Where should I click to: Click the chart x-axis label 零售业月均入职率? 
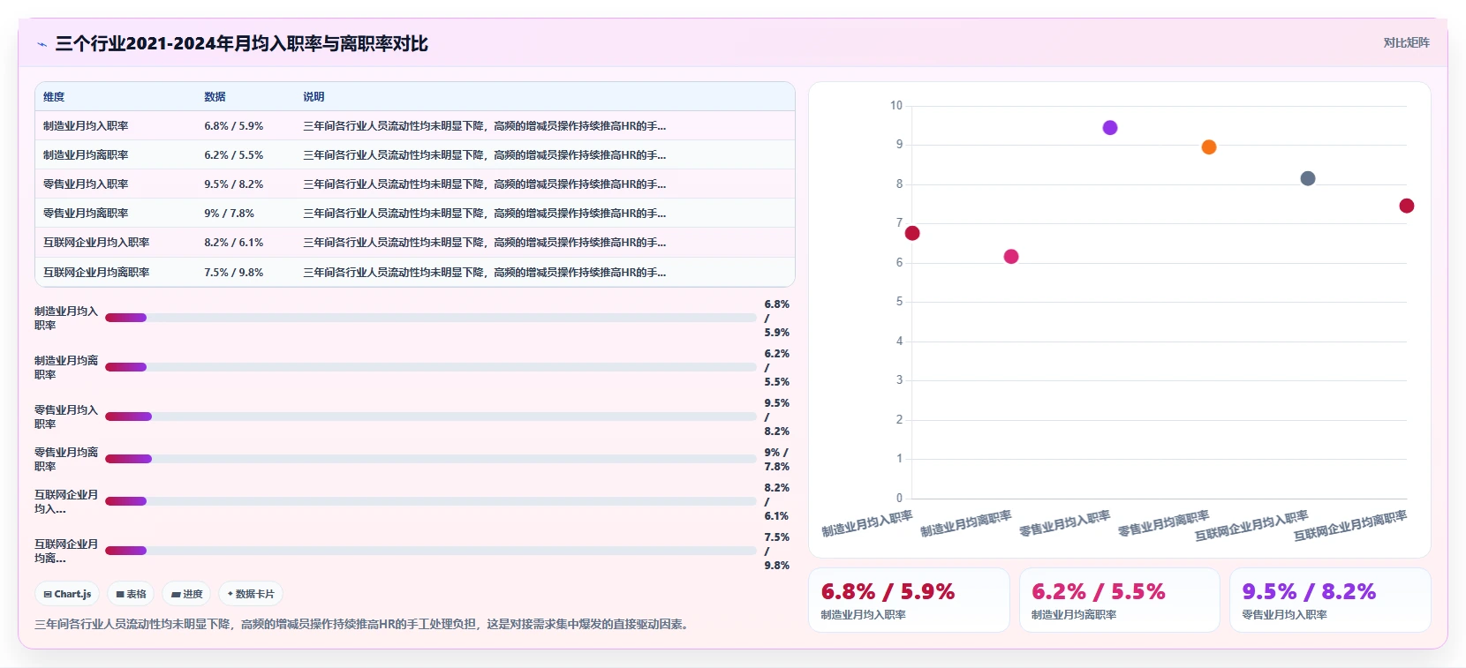tap(1064, 523)
